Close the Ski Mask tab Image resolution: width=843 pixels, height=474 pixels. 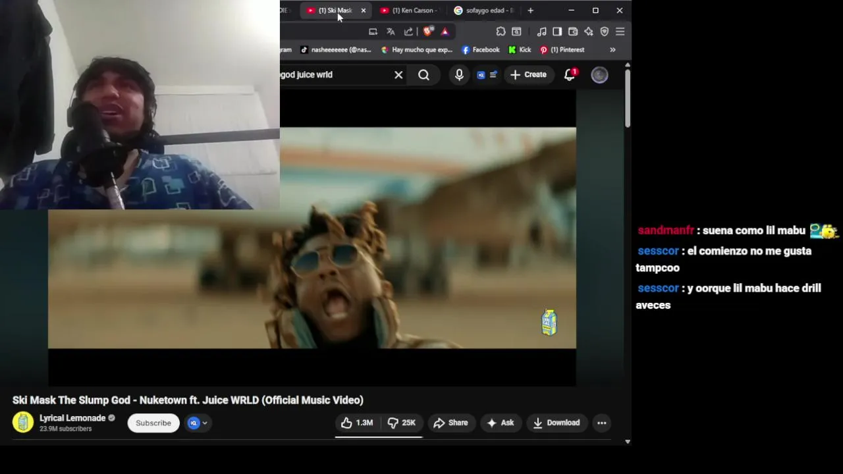click(363, 11)
